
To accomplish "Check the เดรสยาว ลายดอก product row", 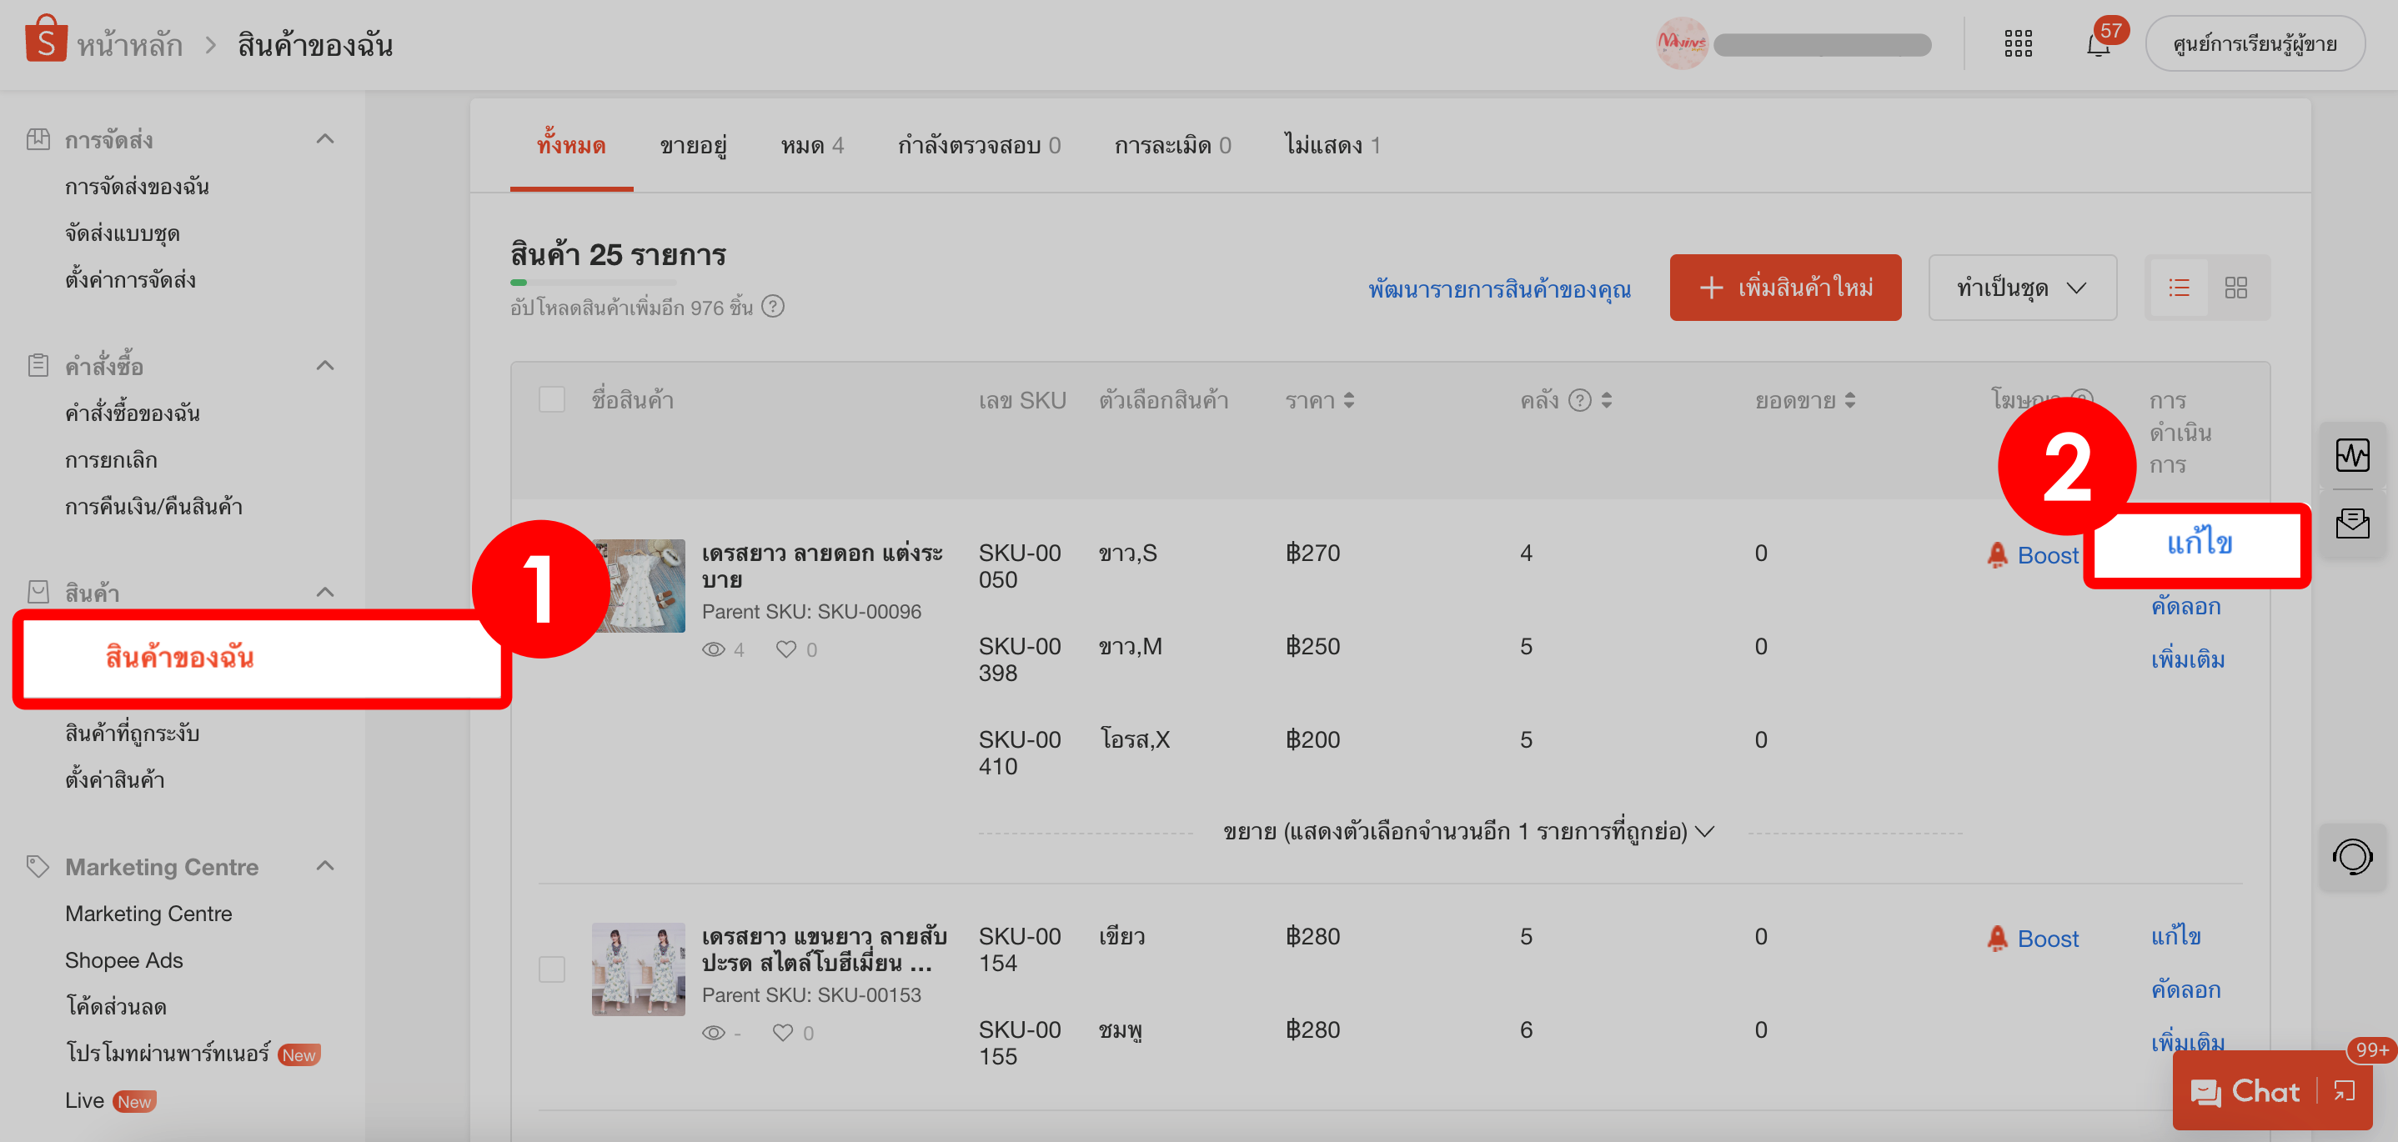I will 551,585.
